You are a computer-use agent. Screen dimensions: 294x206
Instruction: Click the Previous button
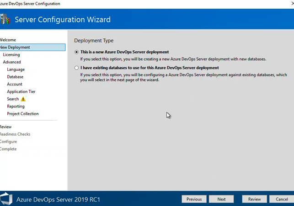click(x=194, y=199)
